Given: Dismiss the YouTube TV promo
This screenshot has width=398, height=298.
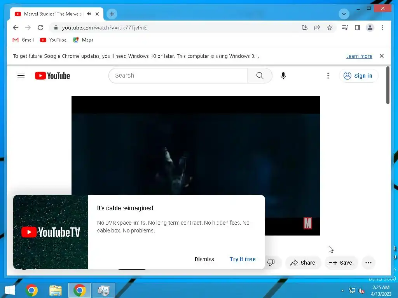Looking at the screenshot, I should click(x=204, y=259).
